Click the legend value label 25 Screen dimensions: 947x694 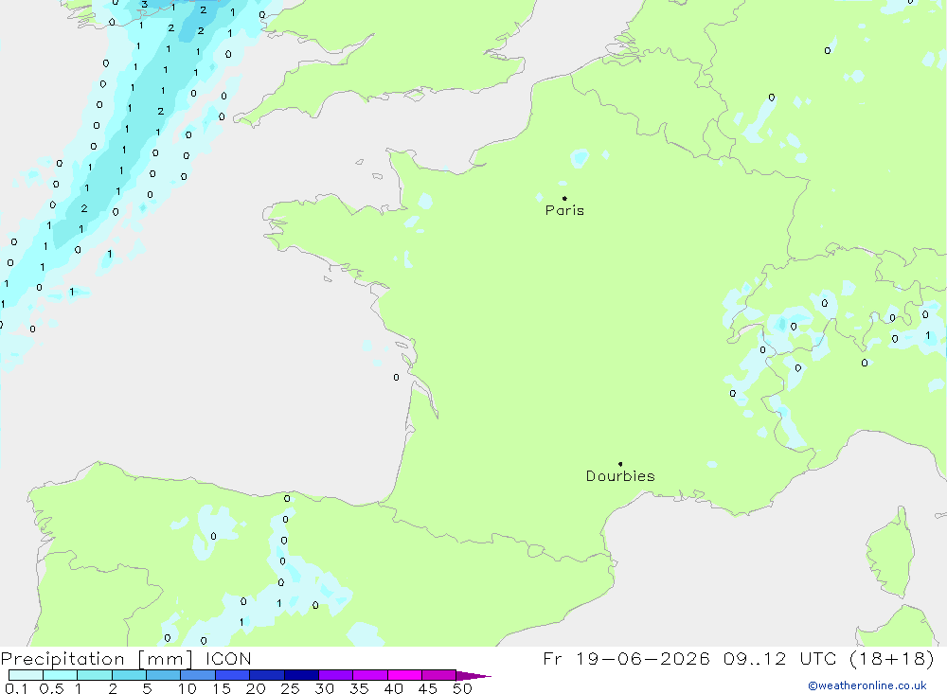291,688
